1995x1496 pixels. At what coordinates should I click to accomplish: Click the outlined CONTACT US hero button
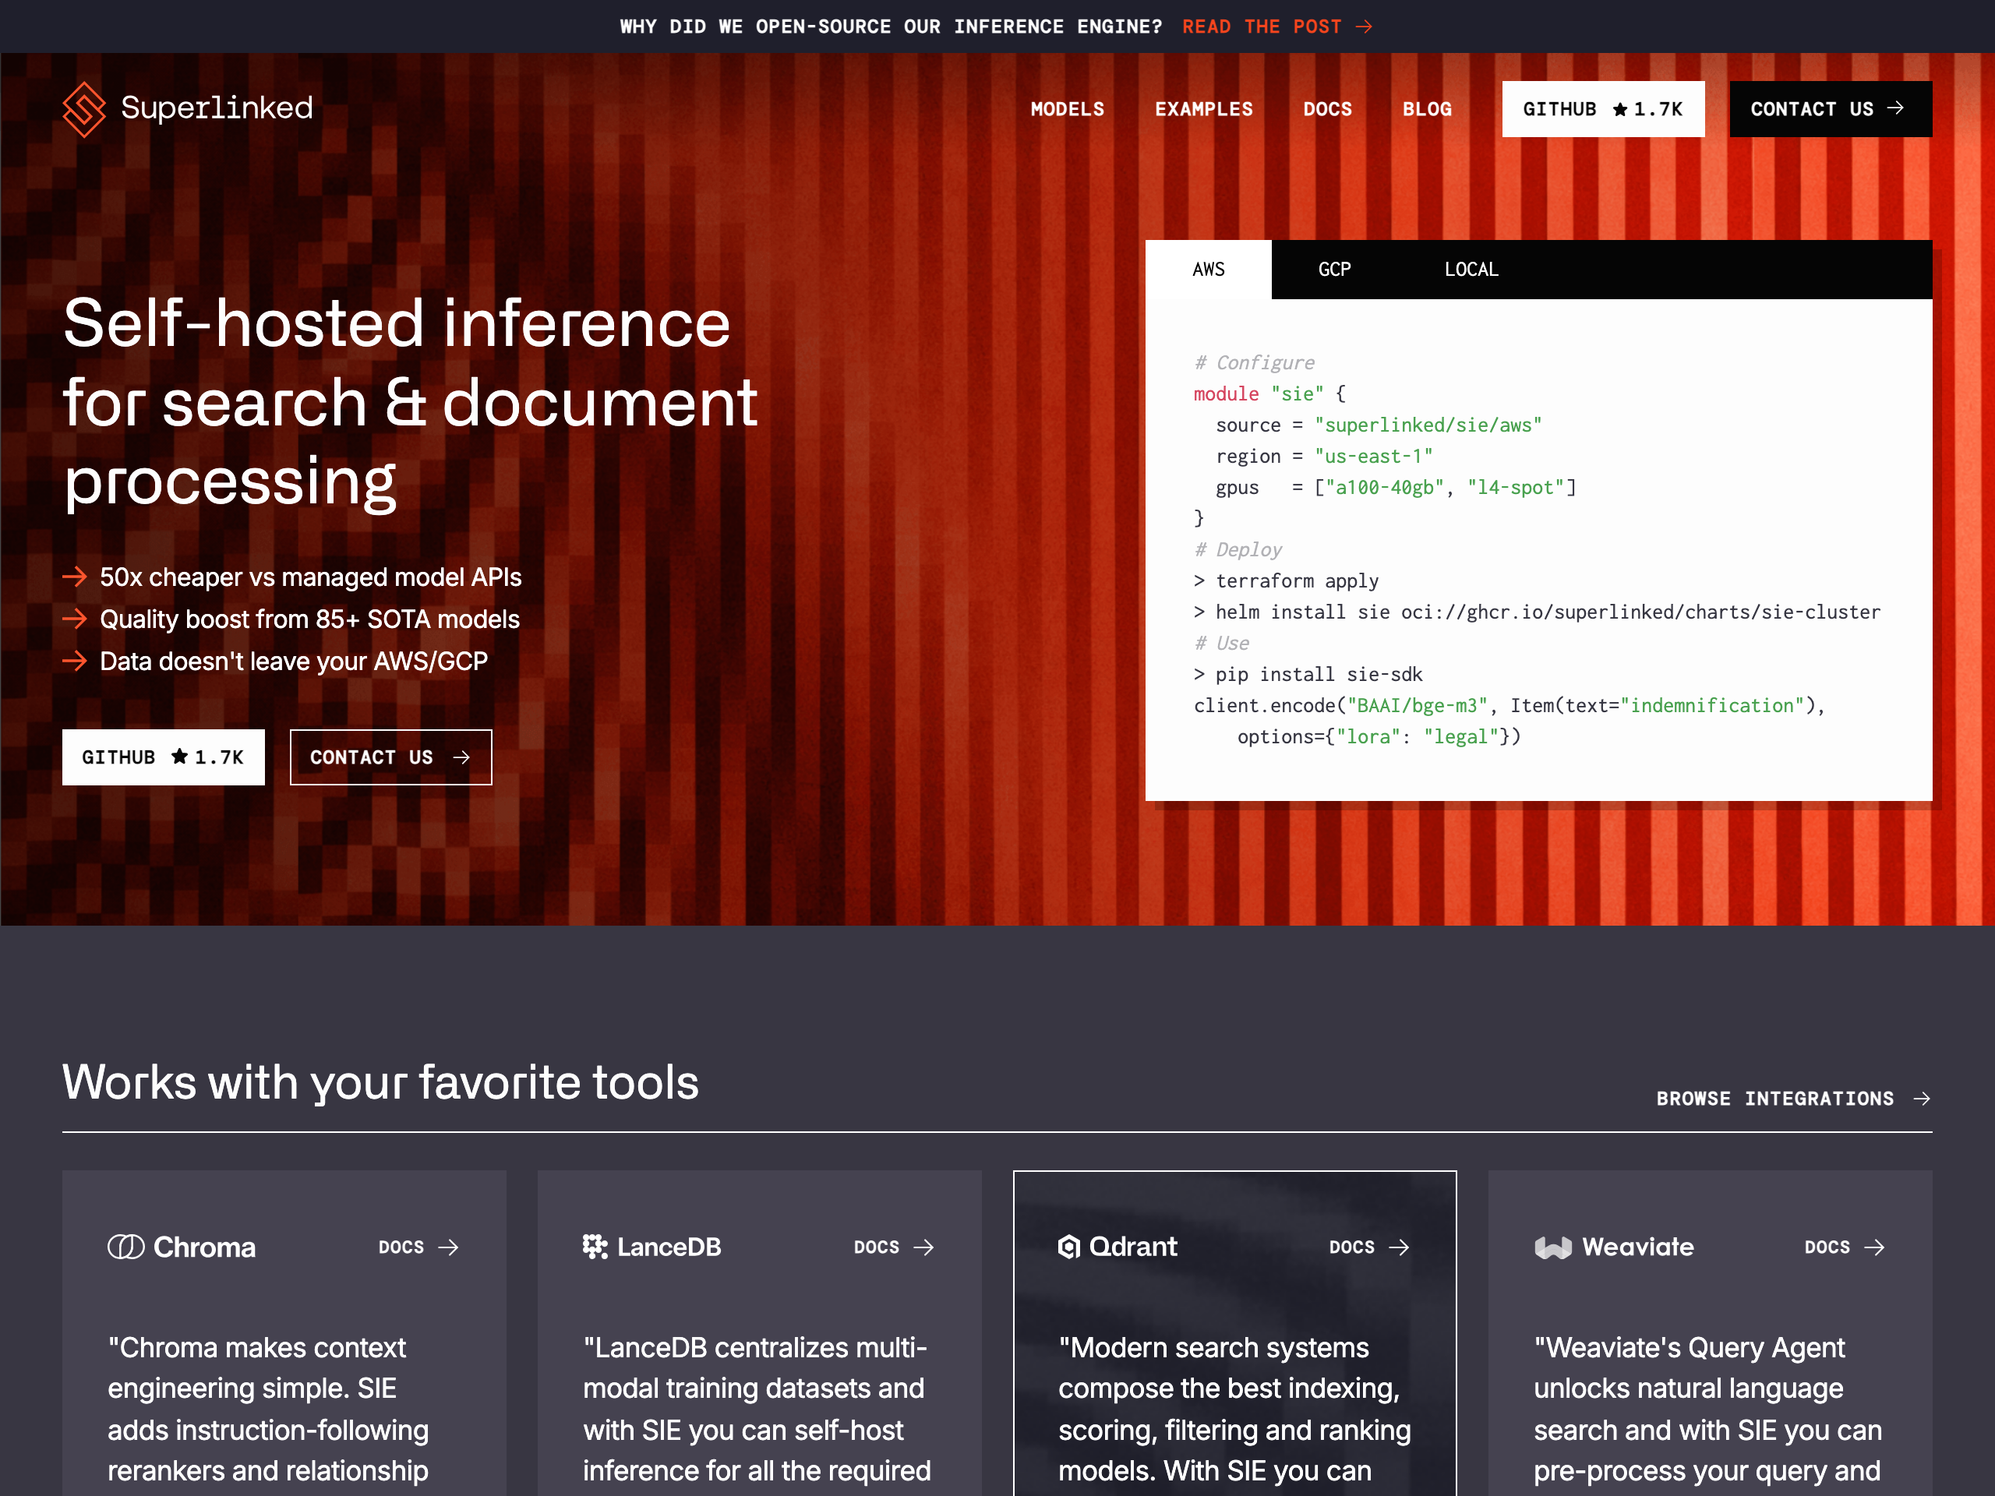coord(390,757)
